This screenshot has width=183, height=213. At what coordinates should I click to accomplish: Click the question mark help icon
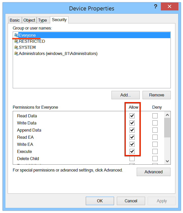click(x=156, y=6)
